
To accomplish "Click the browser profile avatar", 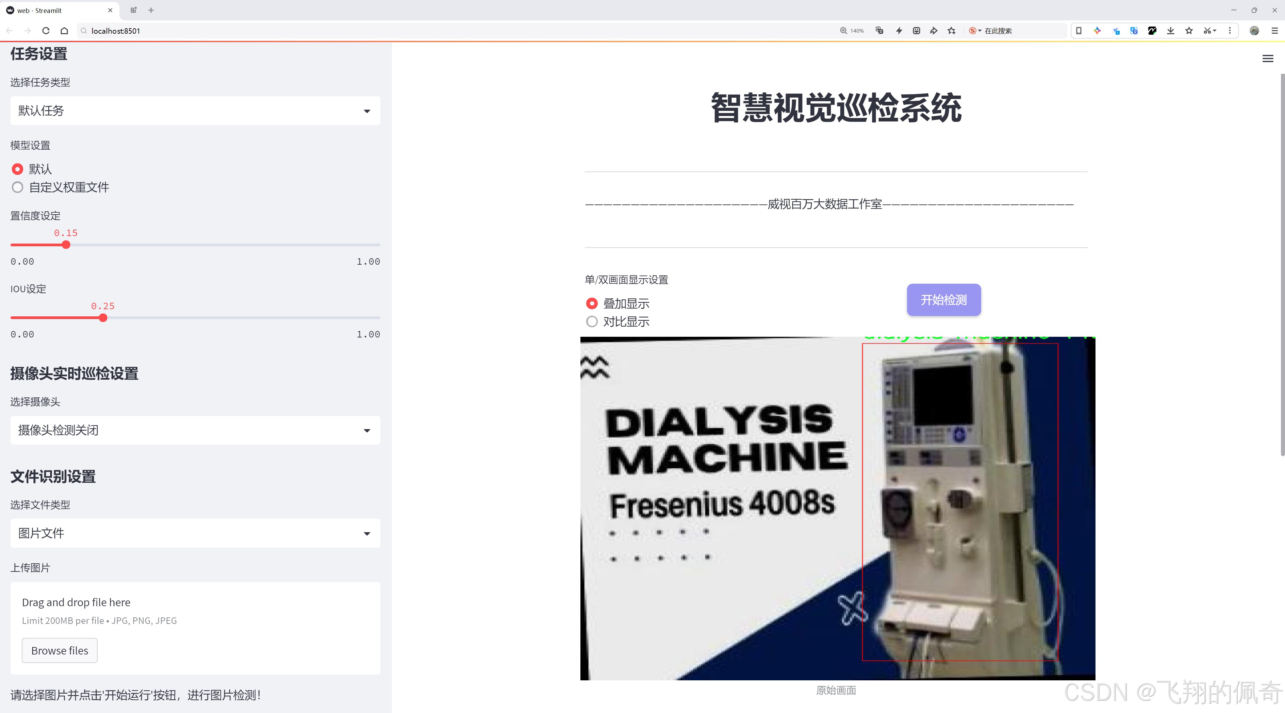I will [x=1254, y=30].
